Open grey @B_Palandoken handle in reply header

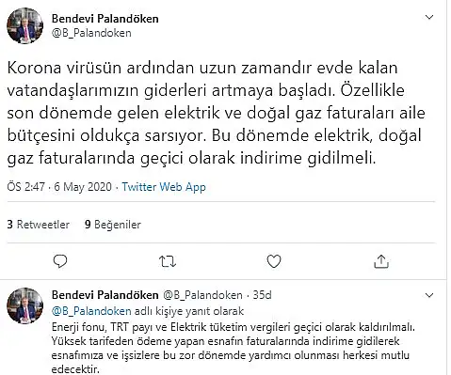pos(202,295)
